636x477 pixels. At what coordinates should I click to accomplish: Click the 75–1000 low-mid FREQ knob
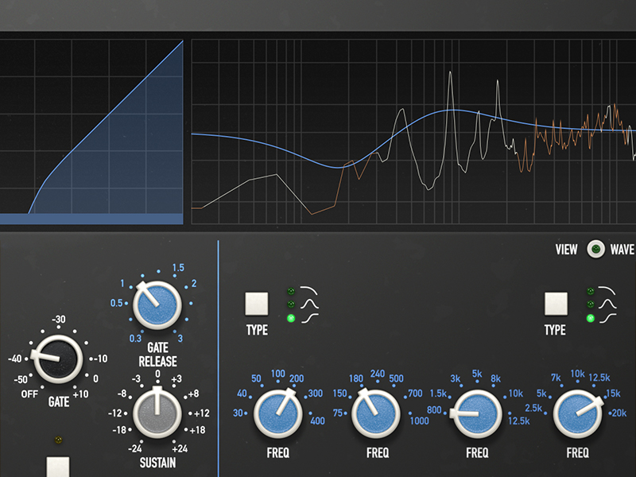tap(376, 414)
